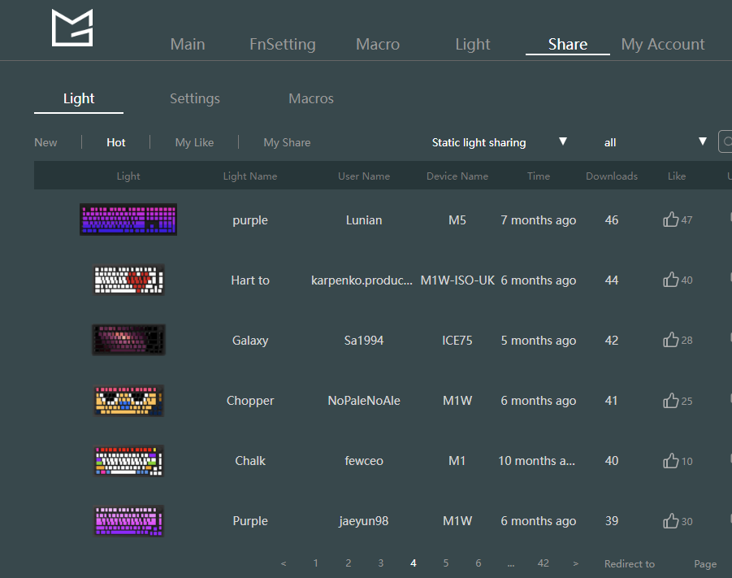Open the Galaxy keyboard thumbnail
The height and width of the screenshot is (578, 732).
128,340
